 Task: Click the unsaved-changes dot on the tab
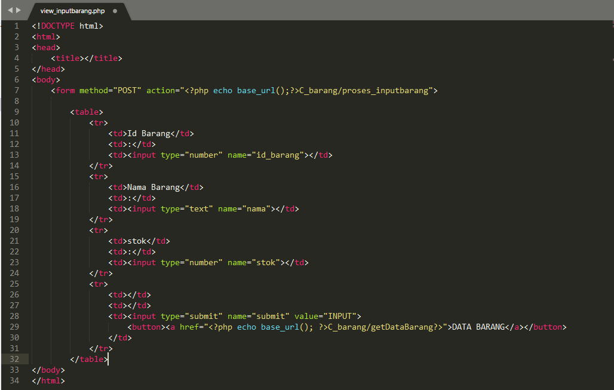[x=113, y=10]
